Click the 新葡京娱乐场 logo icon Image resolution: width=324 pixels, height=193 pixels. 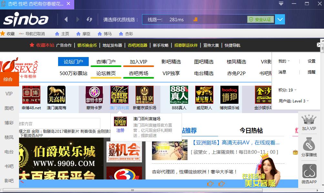(x=145, y=95)
